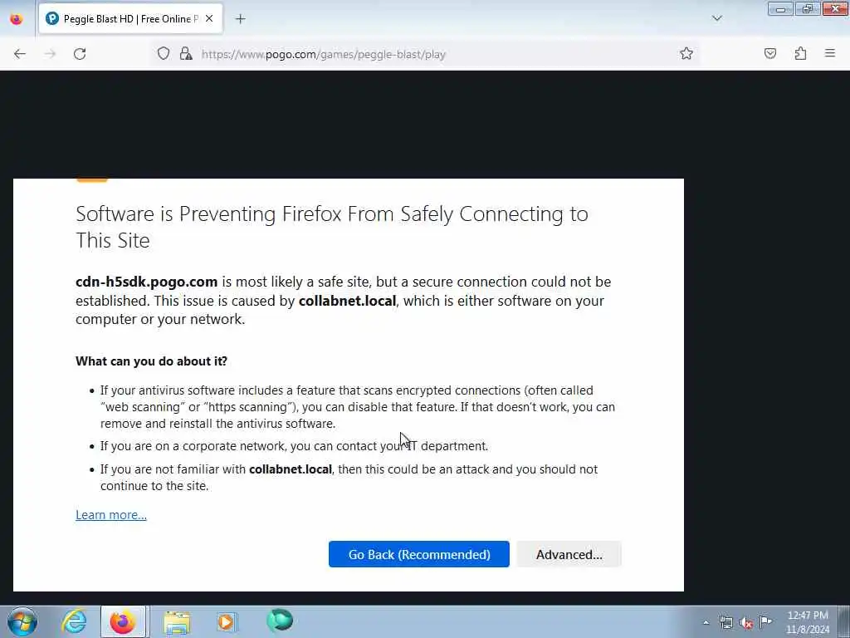The image size is (850, 638).
Task: Reload the current page
Action: click(80, 54)
